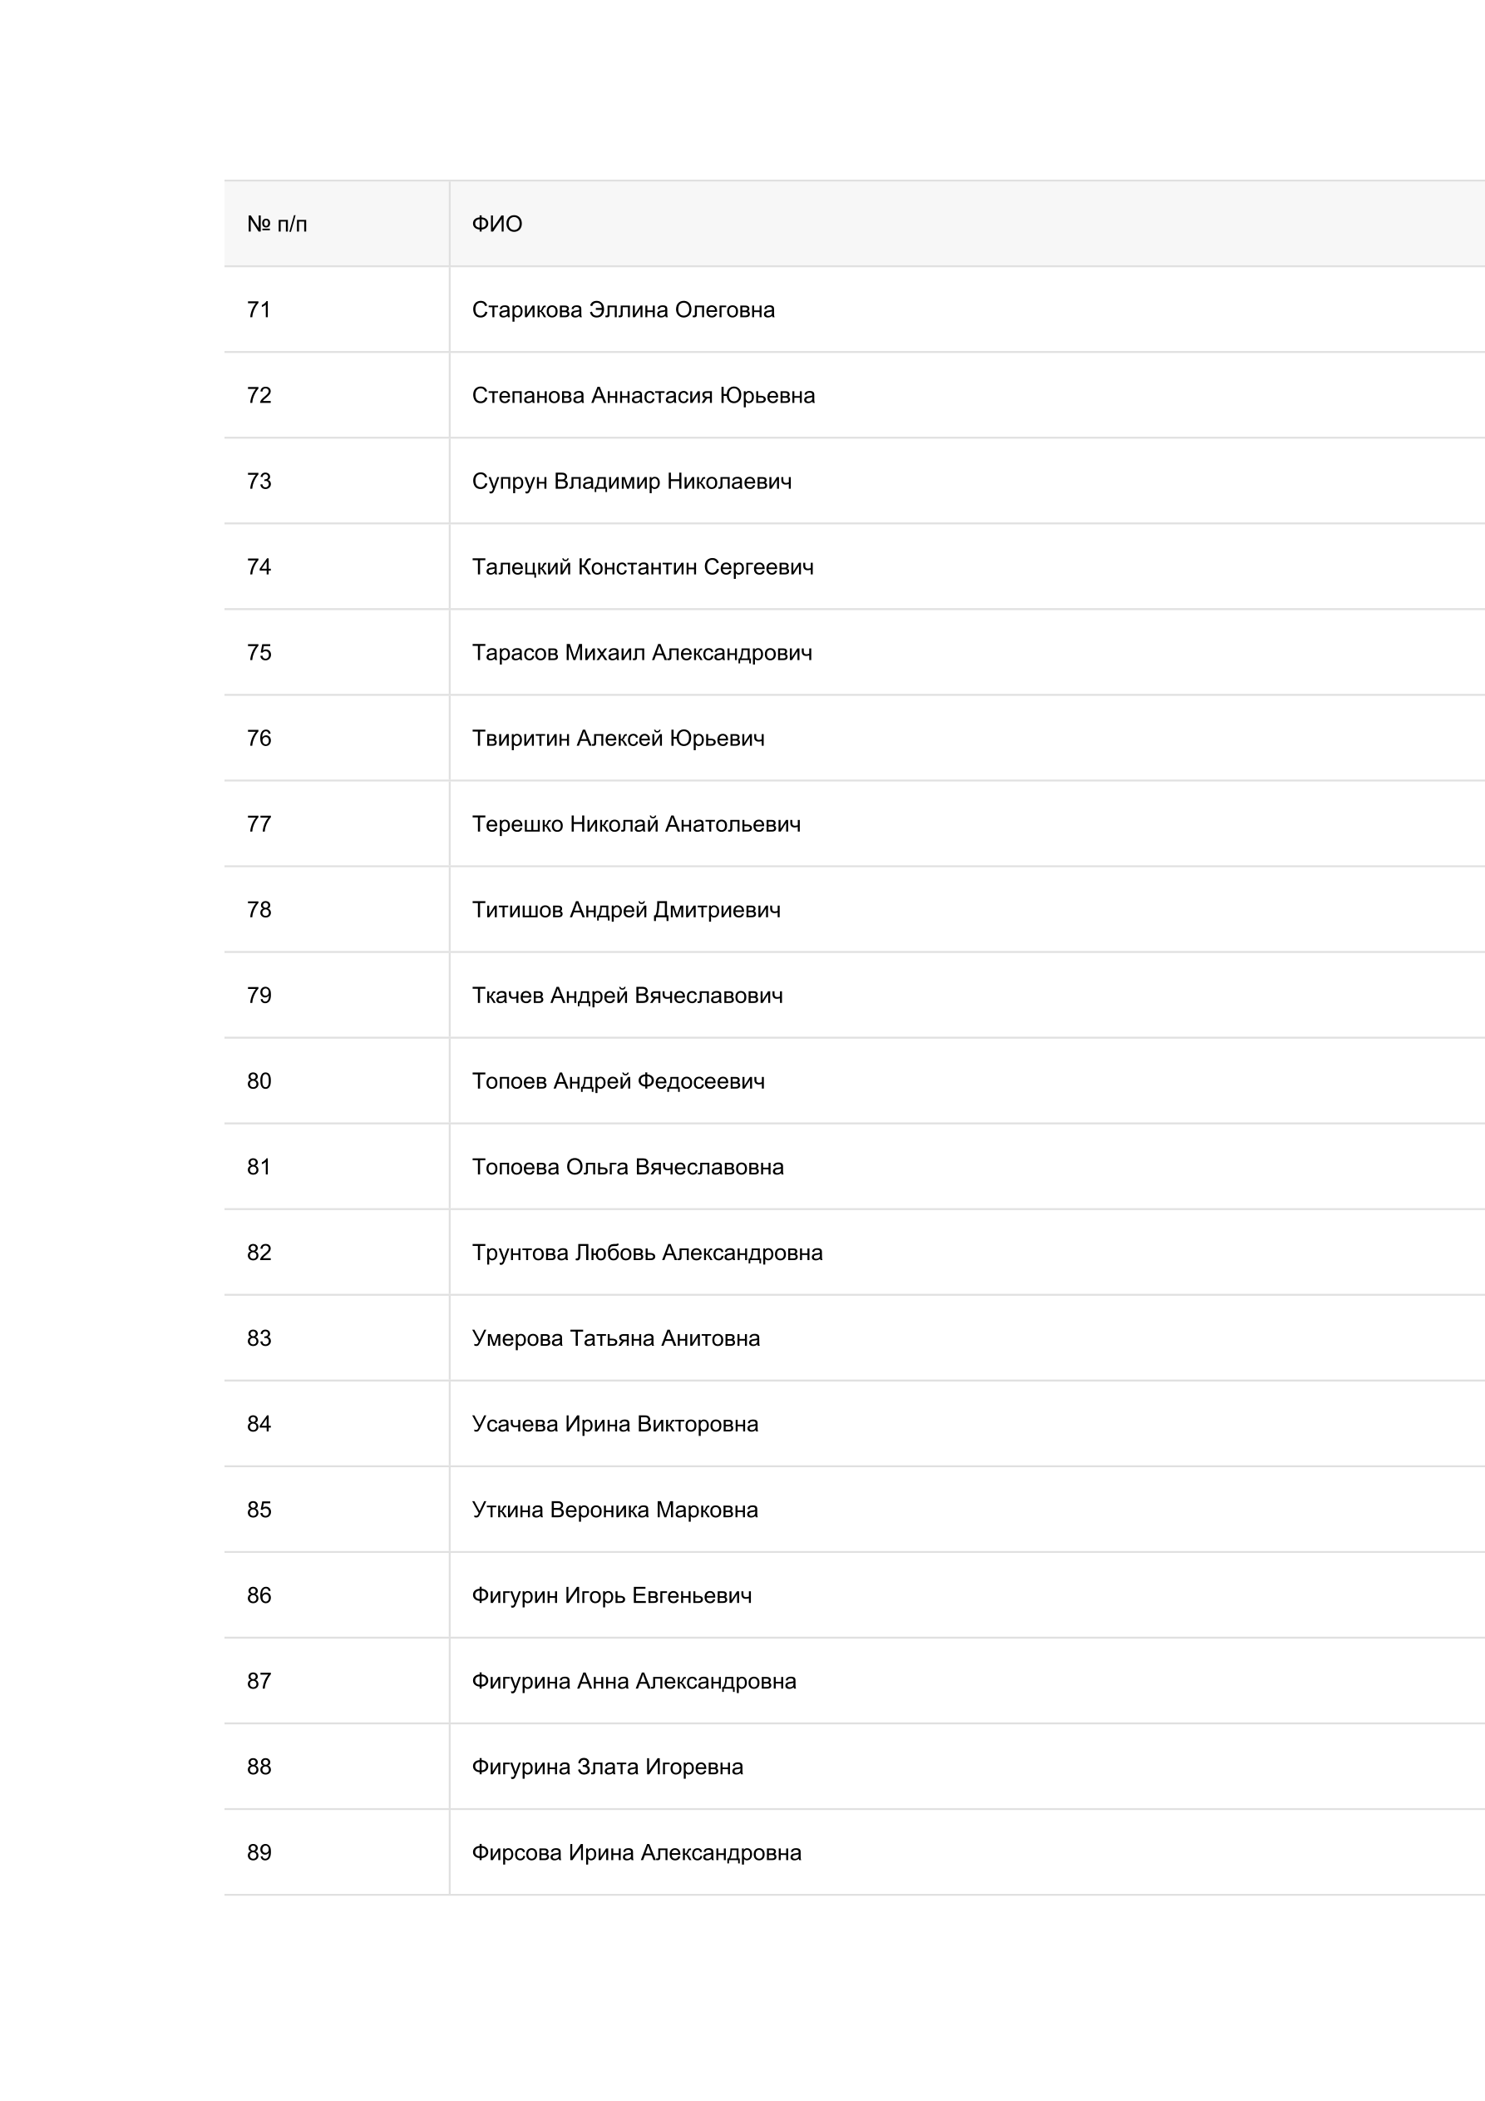Select row Супрун Владимир Николаевич
1485x2101 pixels.
pos(855,482)
